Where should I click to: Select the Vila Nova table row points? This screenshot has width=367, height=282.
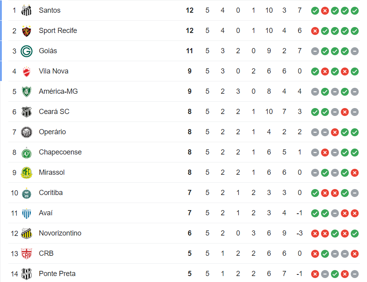(189, 71)
